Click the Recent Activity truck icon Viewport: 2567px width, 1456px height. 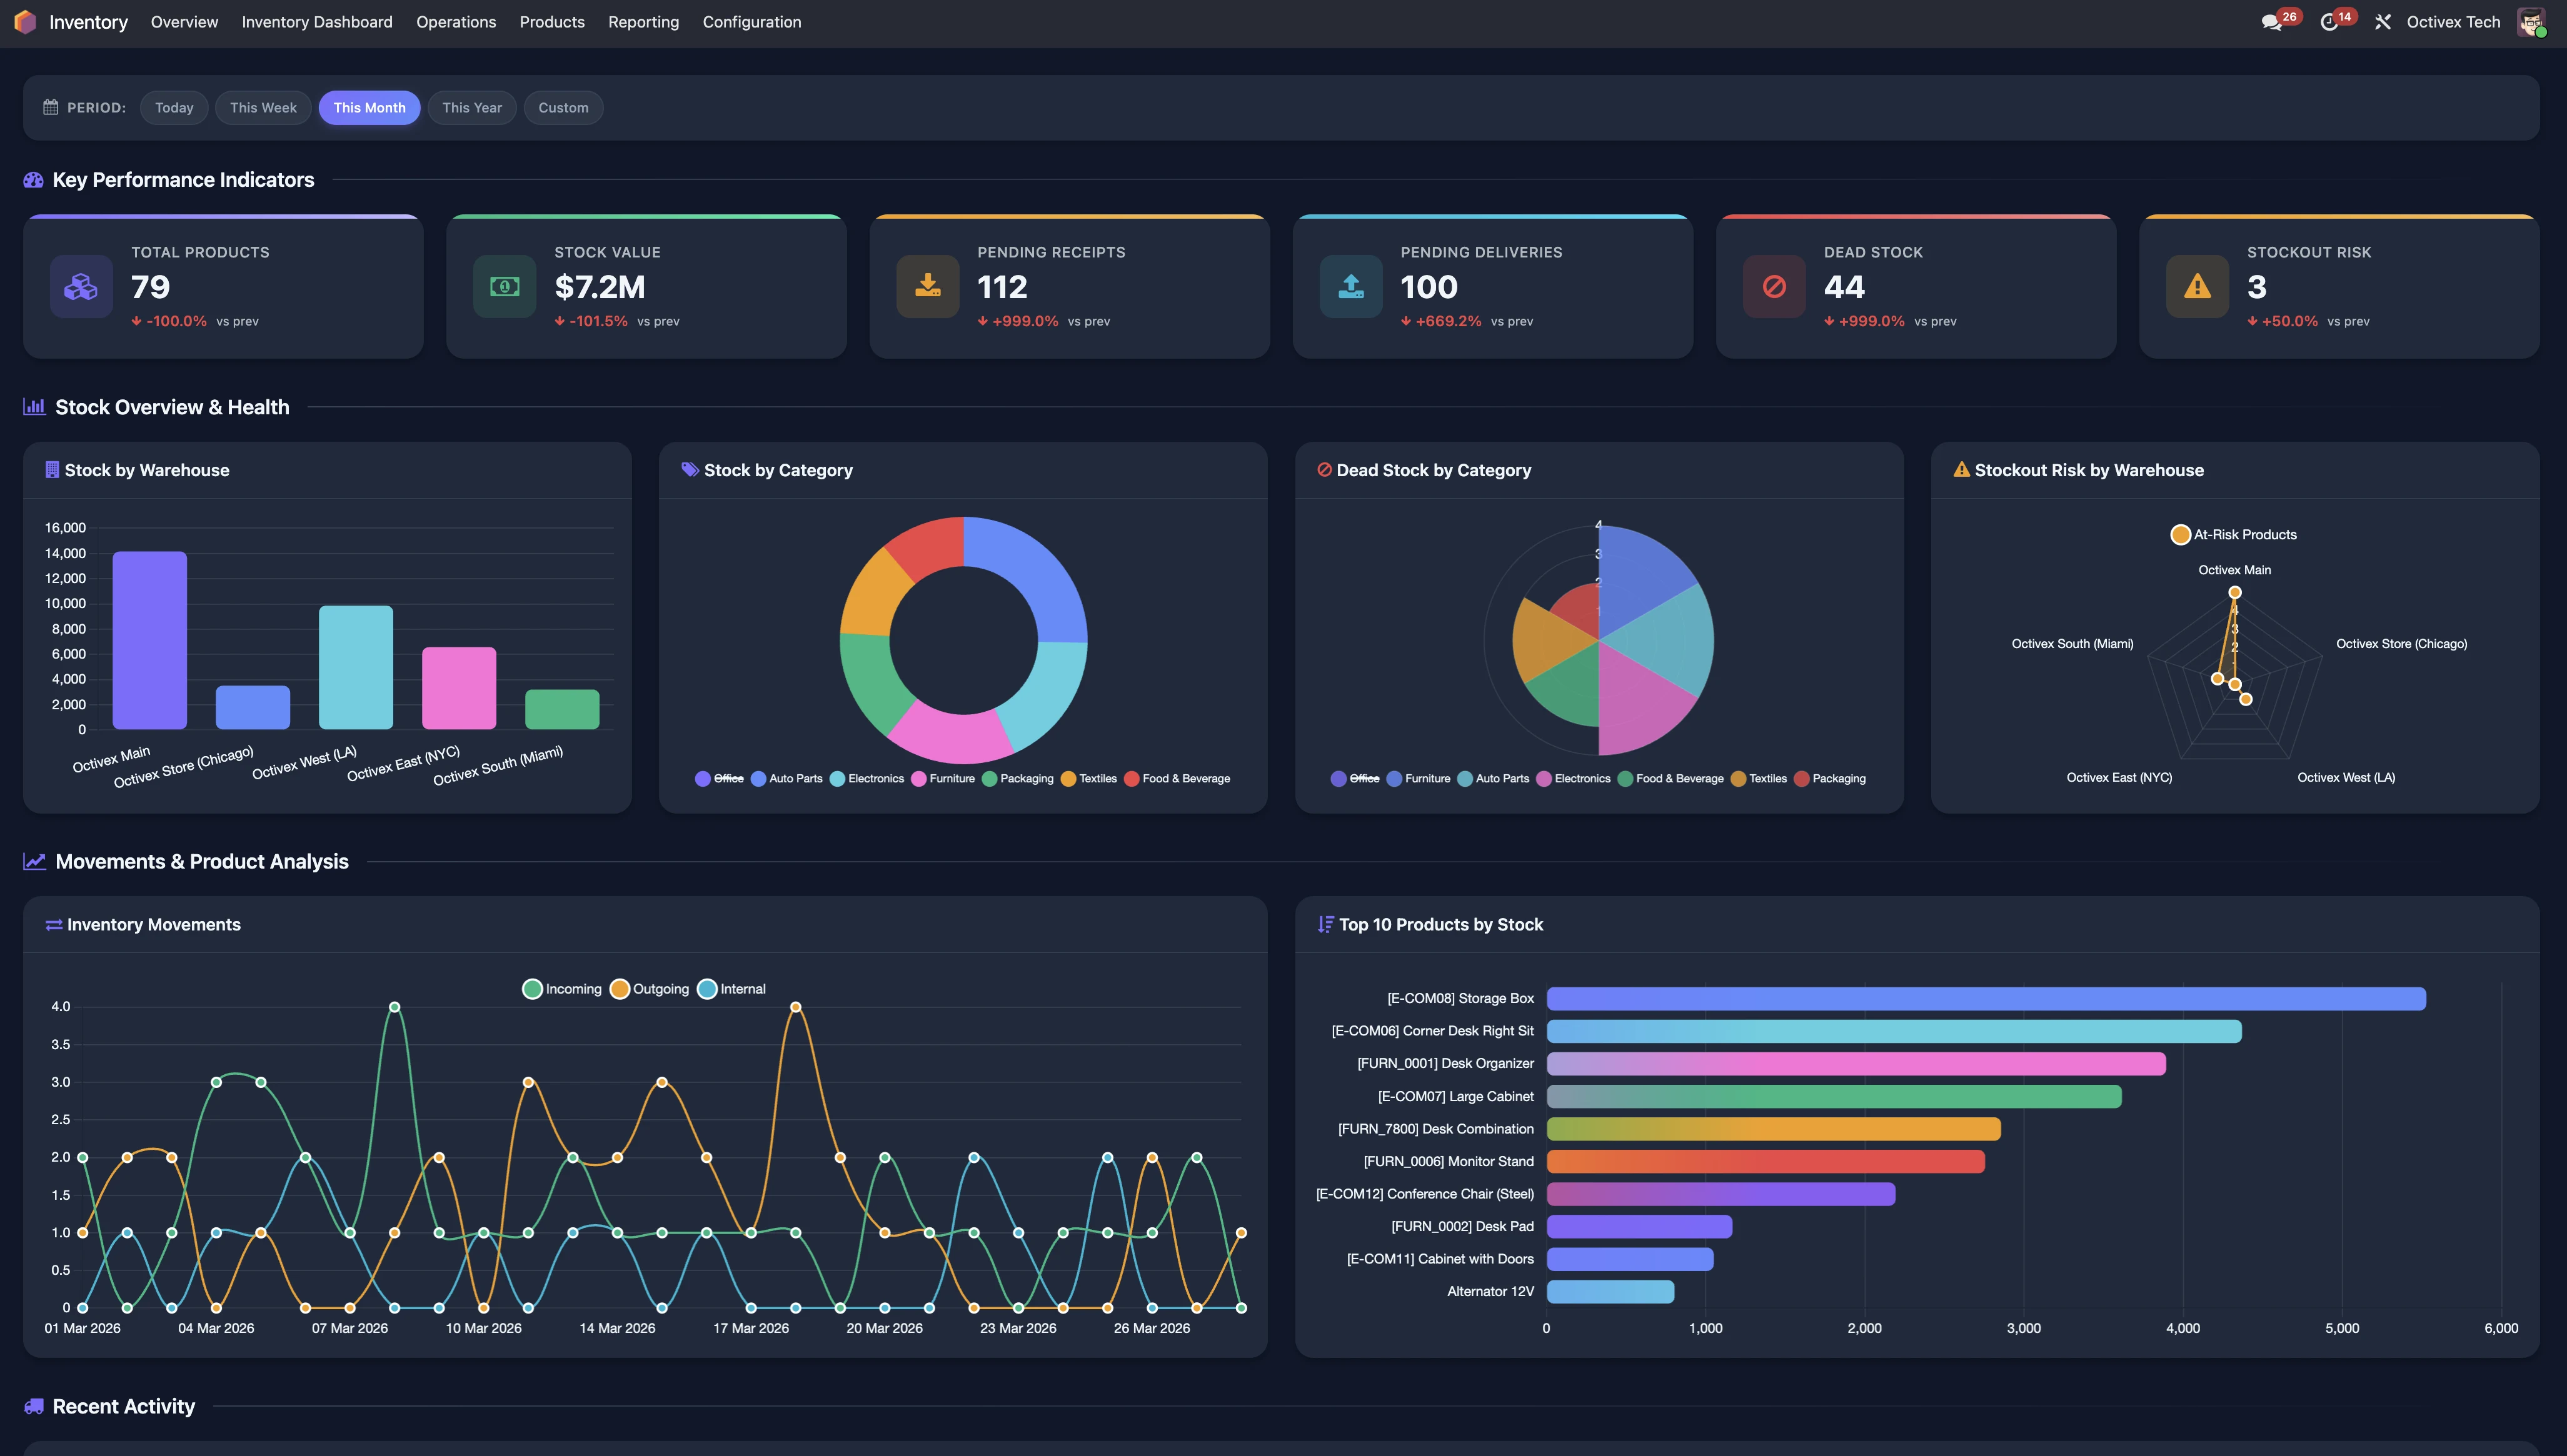(34, 1406)
